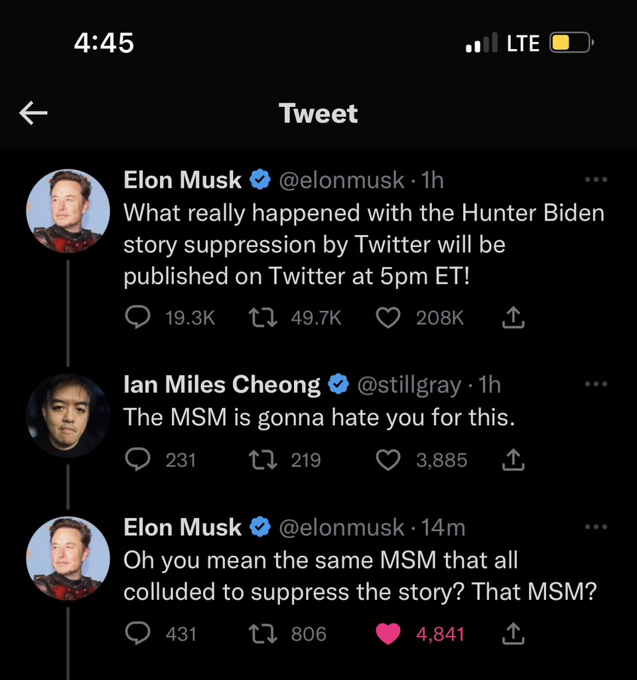Like the Hunter Biden story tweet
Viewport: 637px width, 680px height.
point(388,318)
